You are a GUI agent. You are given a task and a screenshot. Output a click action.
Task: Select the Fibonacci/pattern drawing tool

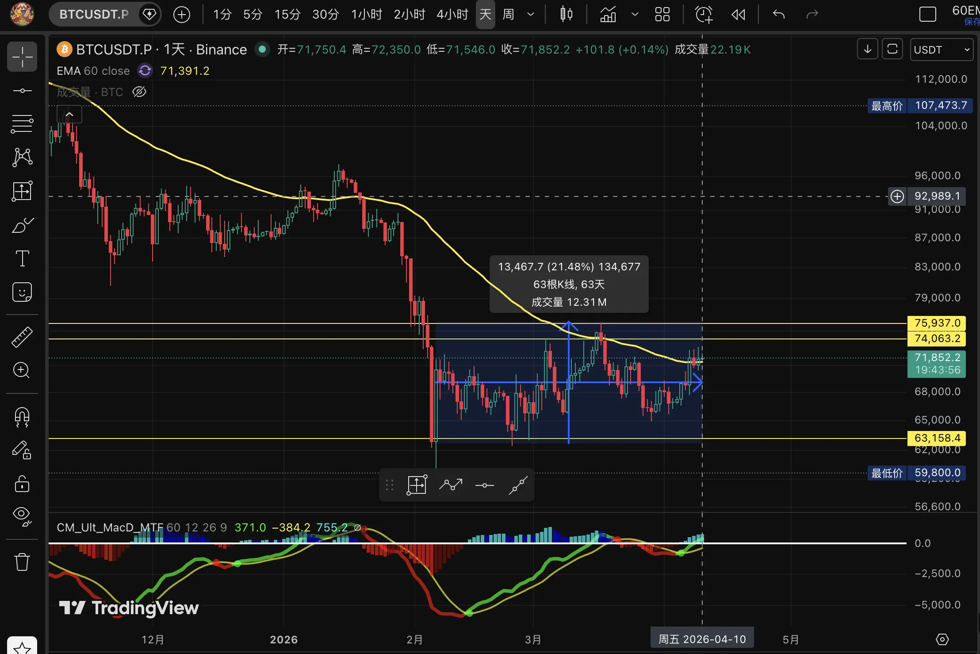pyautogui.click(x=22, y=157)
